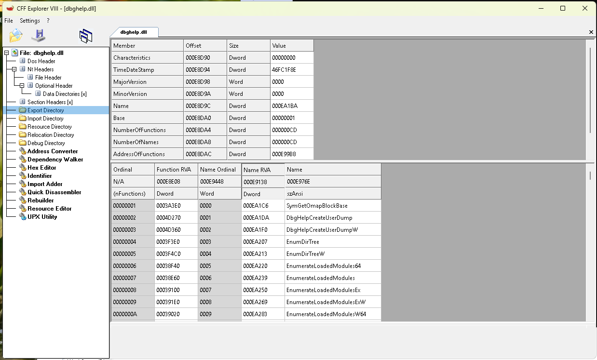597x360 pixels.
Task: Click Name RVA cell 000EA213
Action: tap(263, 254)
